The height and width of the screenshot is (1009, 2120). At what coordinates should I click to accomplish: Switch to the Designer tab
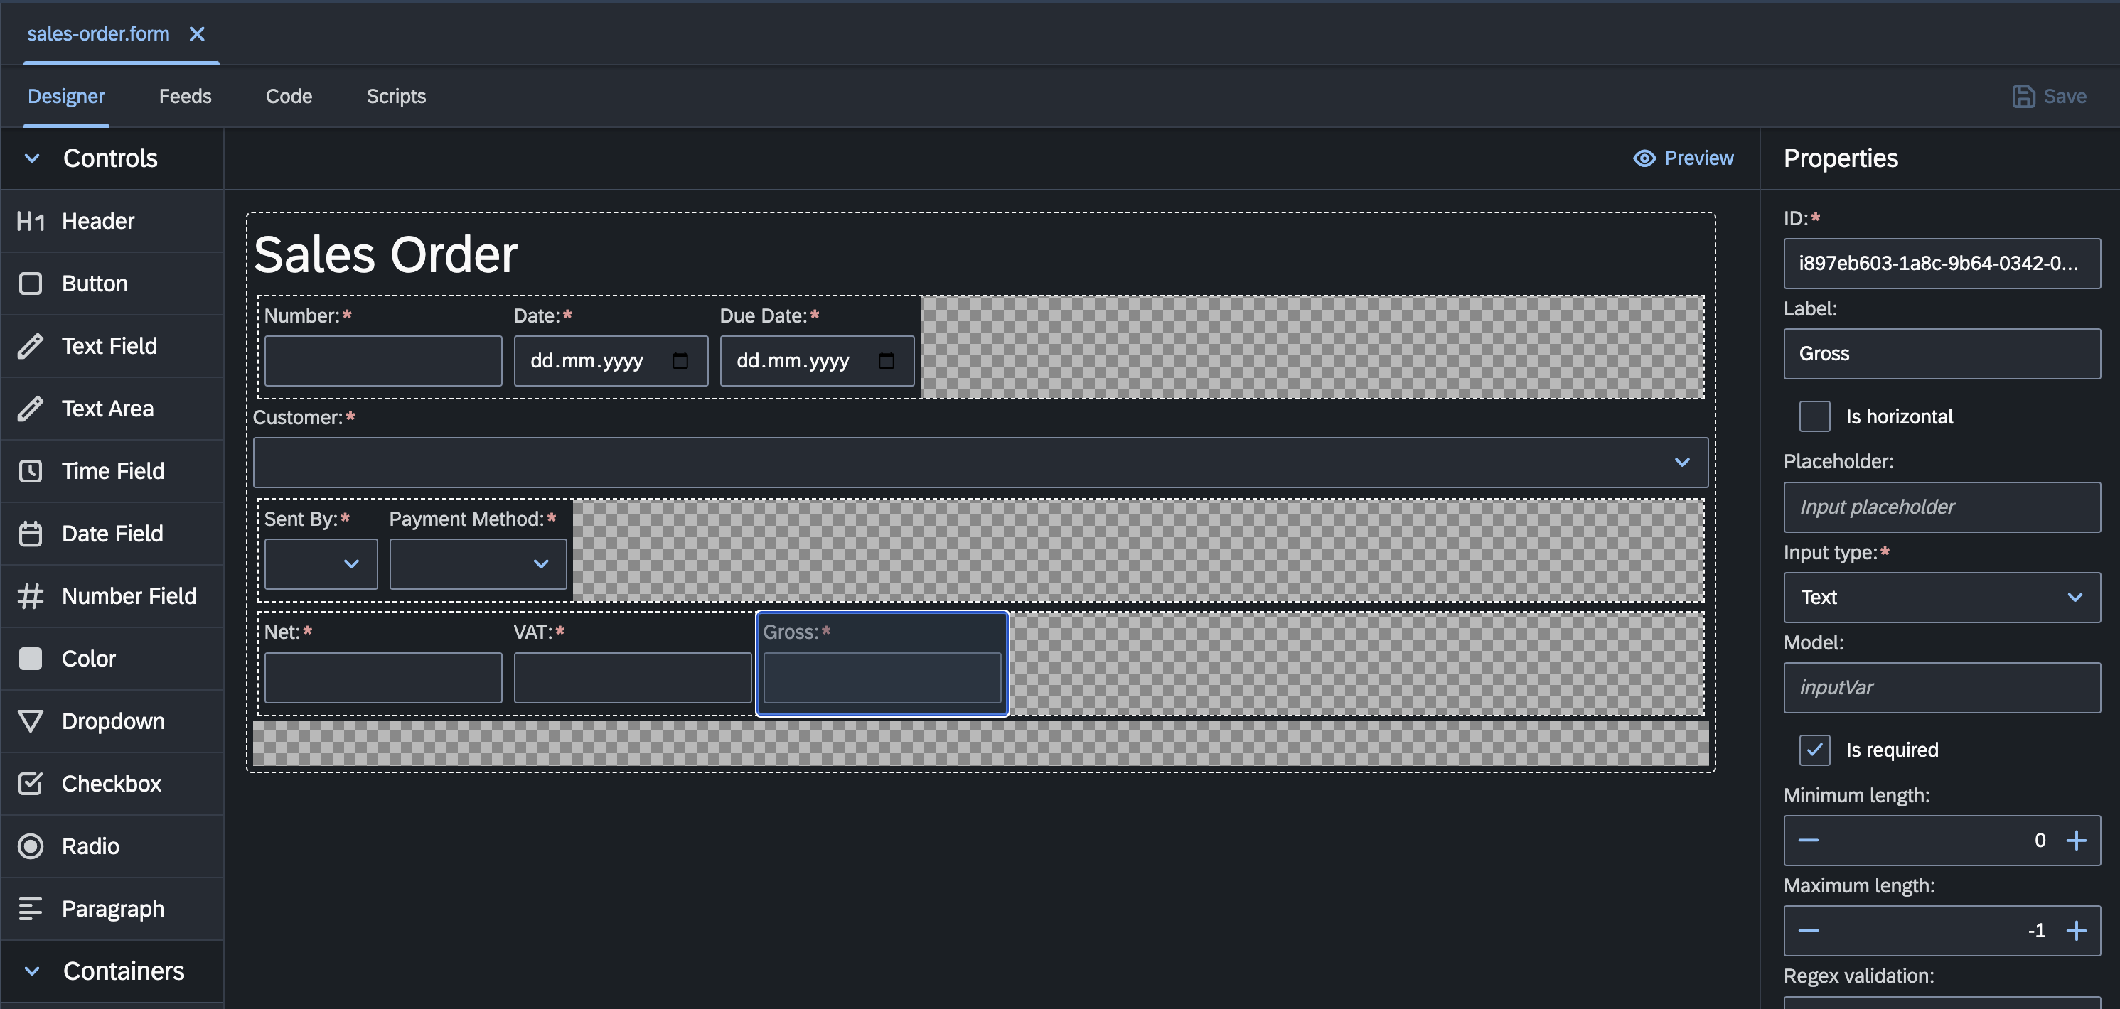pos(66,96)
